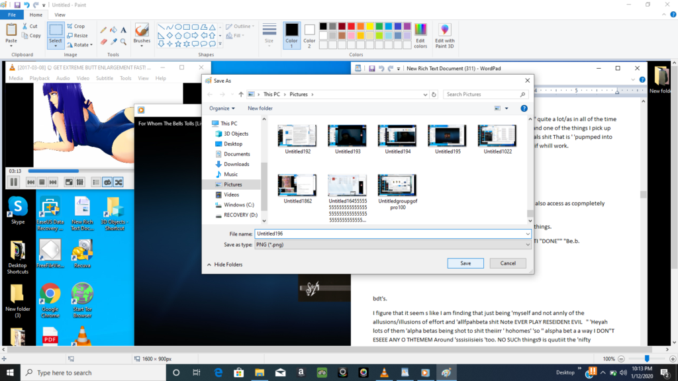Refresh the Pictures folder listing
Screen dimensions: 678x381
click(434, 94)
